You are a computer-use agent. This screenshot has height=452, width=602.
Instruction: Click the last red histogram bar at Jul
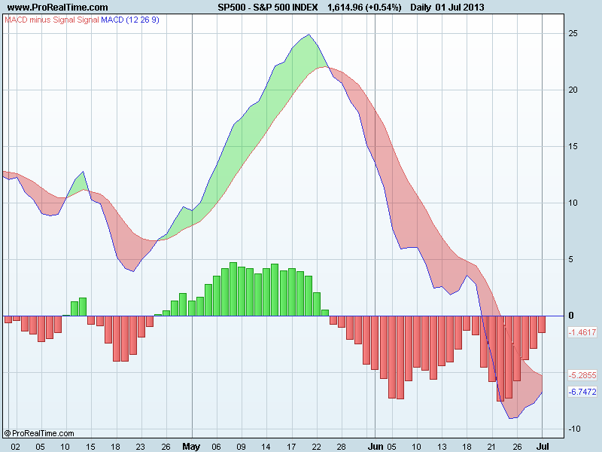542,324
